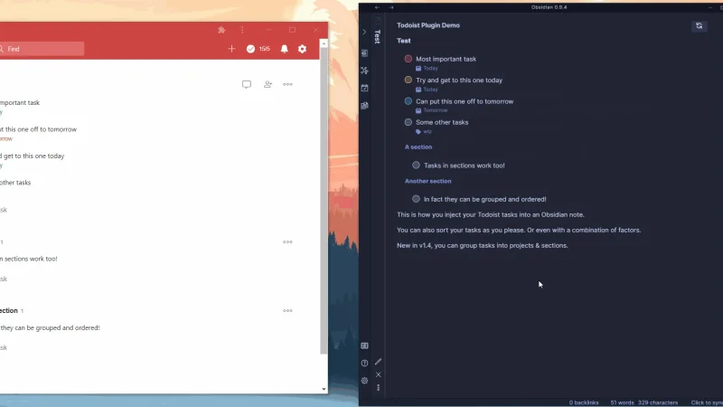
Task: Open project comments icon in Todoist
Action: click(x=247, y=84)
